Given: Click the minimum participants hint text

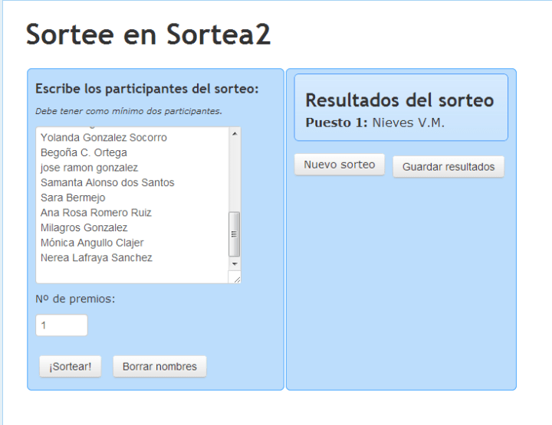Looking at the screenshot, I should [129, 111].
